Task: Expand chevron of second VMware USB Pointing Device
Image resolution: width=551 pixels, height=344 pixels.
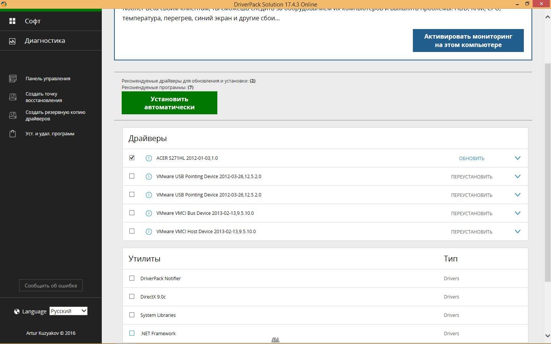Action: pos(518,195)
